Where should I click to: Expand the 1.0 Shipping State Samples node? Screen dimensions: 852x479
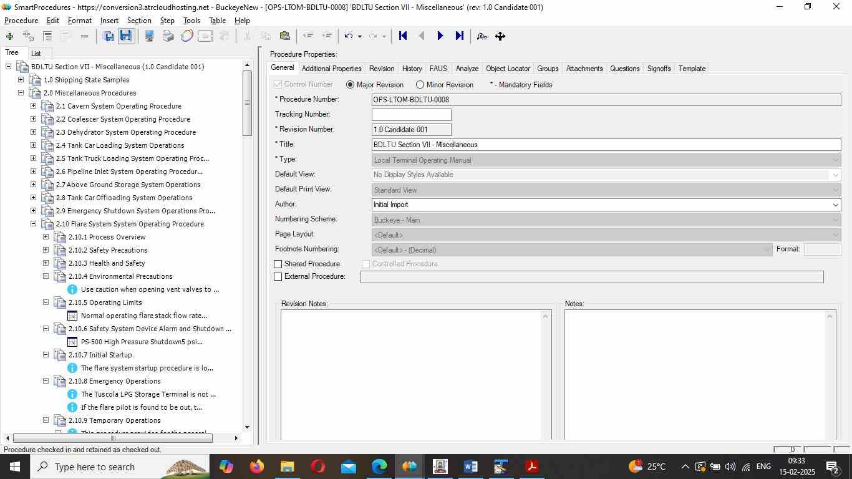point(21,80)
